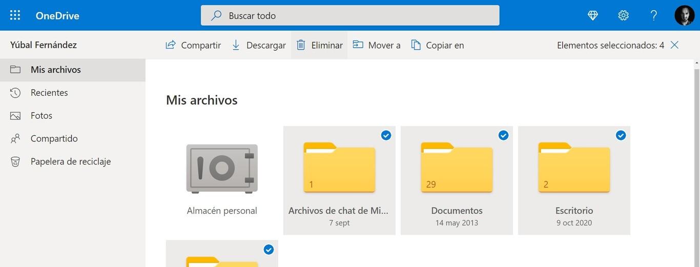
Task: Uncheck the Documentos folder checkmark
Action: coord(503,135)
